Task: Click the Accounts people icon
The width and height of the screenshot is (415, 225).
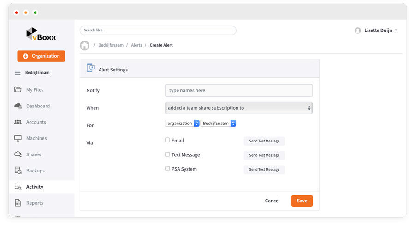Action: [x=18, y=122]
